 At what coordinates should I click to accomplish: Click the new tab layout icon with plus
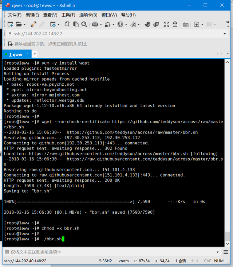click(x=197, y=24)
